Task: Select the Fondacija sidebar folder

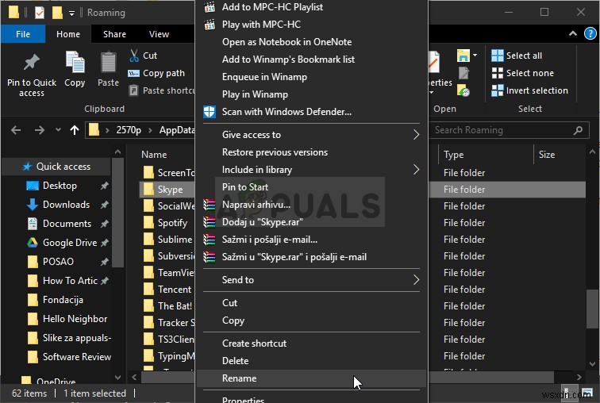Action: 56,300
